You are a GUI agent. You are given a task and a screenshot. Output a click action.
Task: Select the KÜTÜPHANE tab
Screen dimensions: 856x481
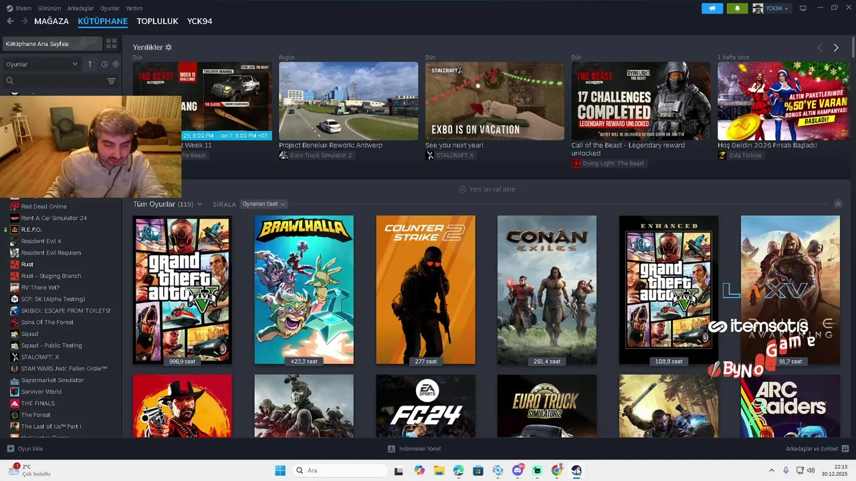pyautogui.click(x=103, y=21)
